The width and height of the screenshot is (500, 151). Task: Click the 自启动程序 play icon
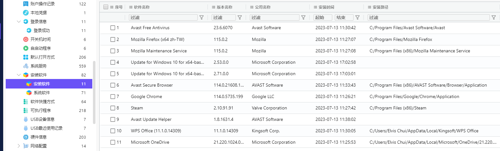click(x=26, y=48)
